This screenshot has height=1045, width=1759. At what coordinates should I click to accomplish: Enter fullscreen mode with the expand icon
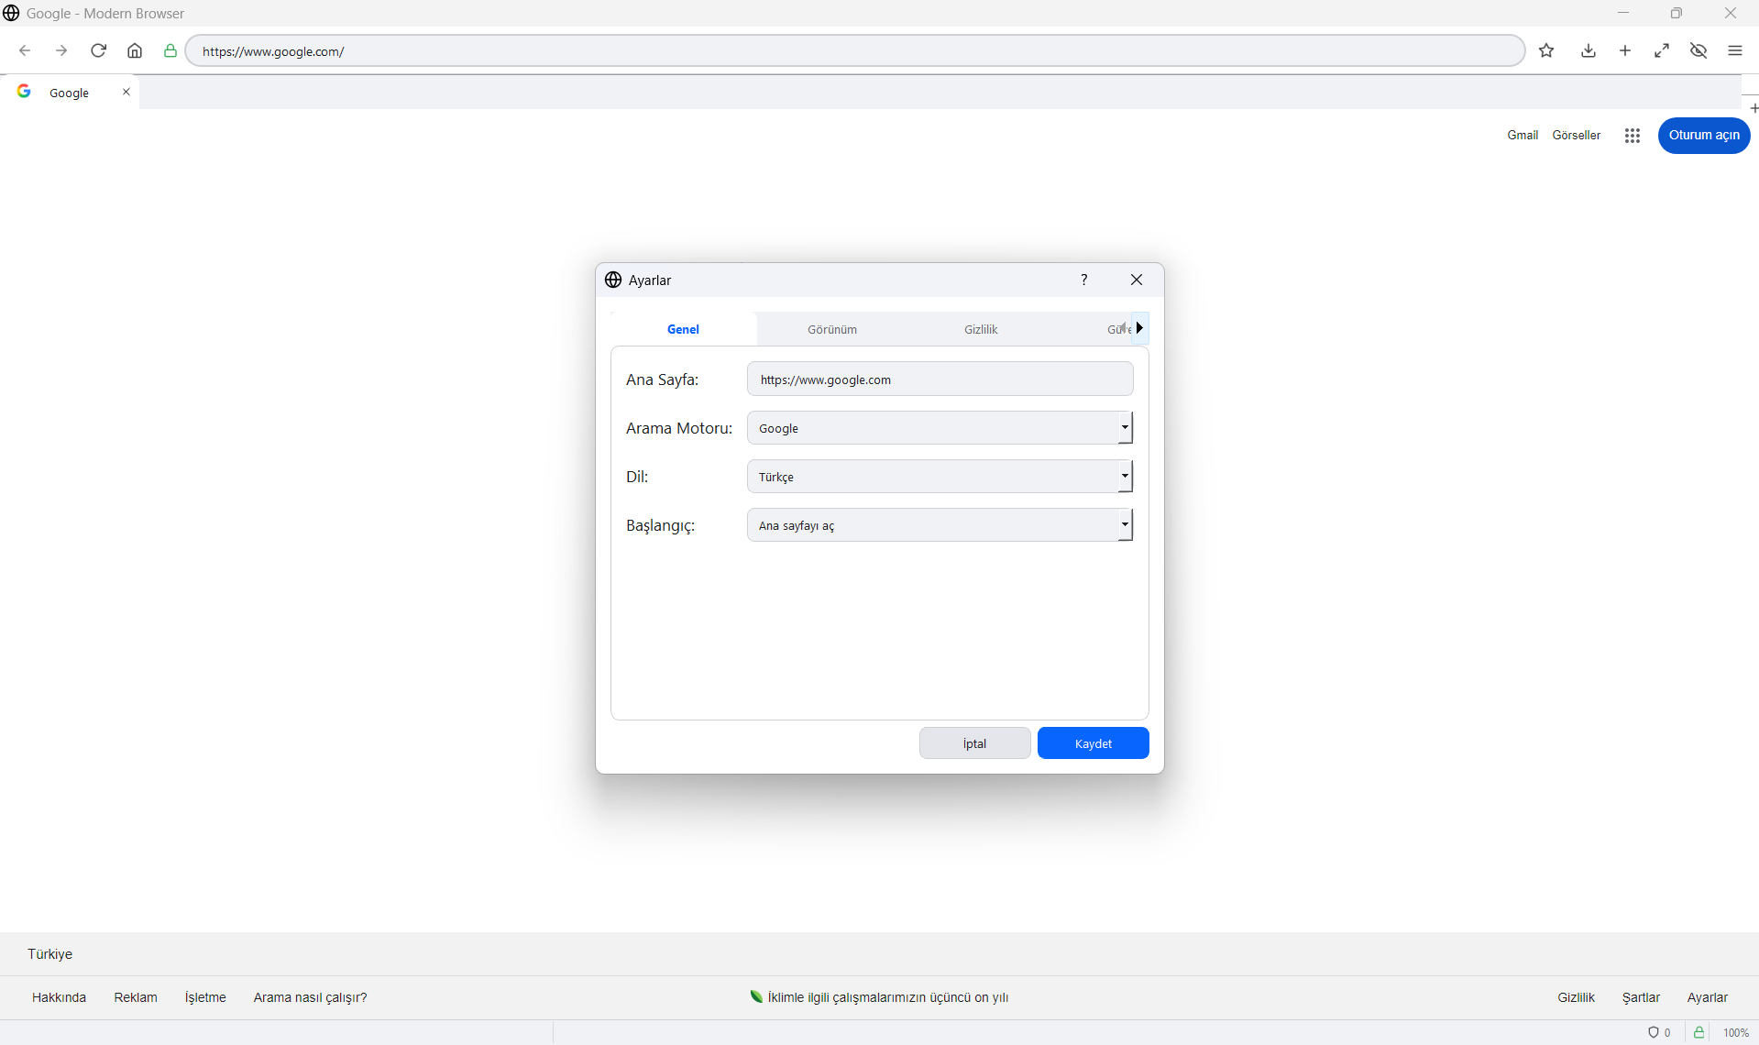coord(1662,50)
